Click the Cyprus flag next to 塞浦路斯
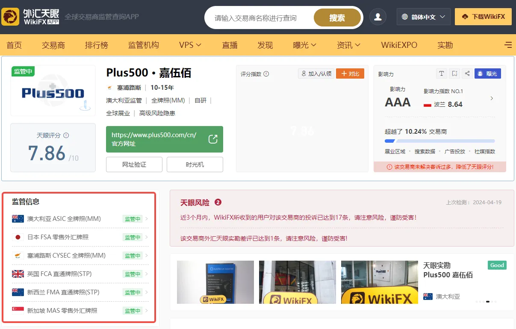The width and height of the screenshot is (516, 329). 110,88
